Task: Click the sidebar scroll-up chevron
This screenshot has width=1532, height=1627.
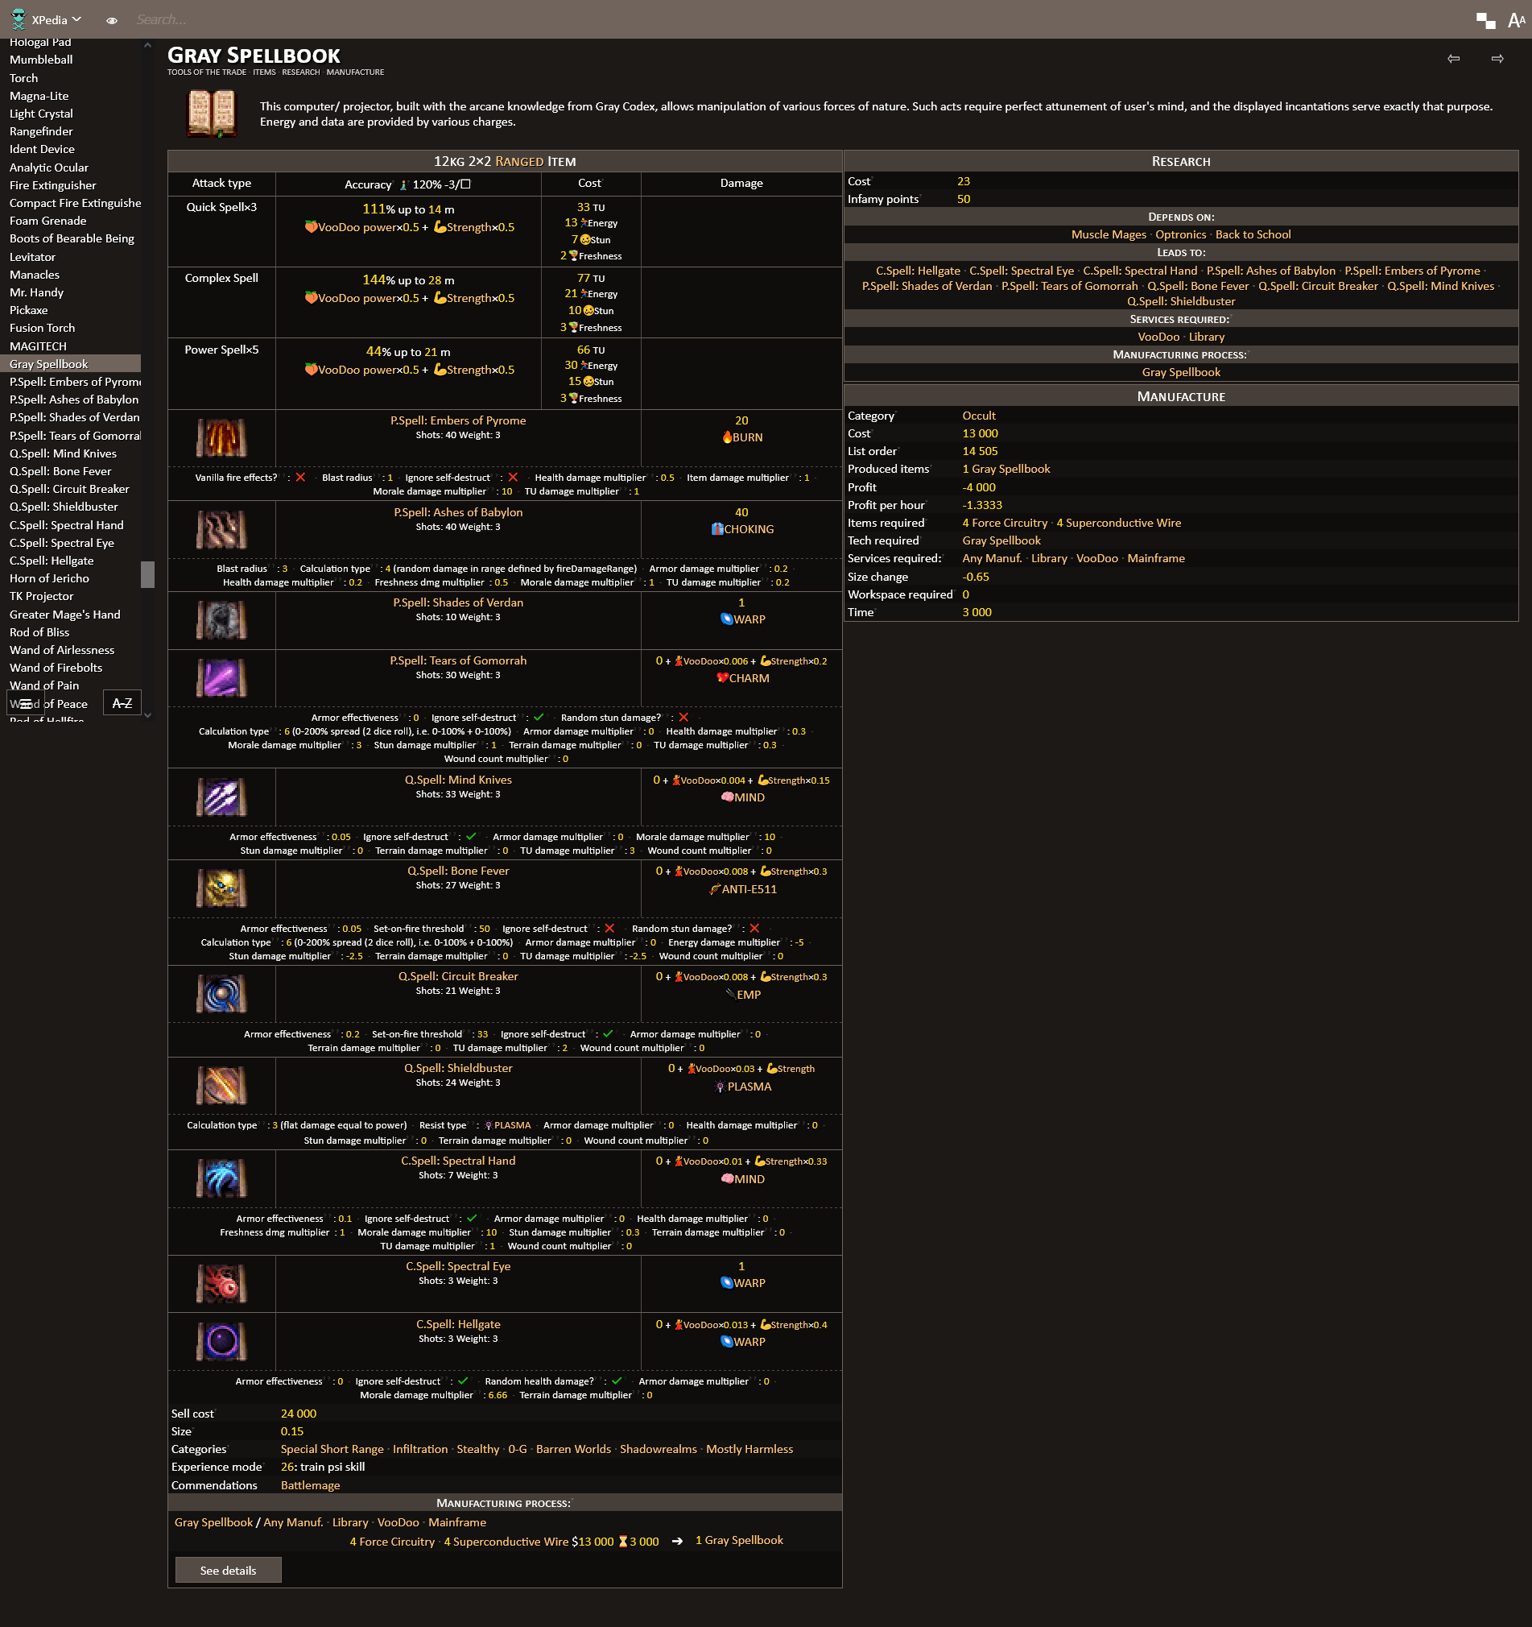Action: pos(147,45)
